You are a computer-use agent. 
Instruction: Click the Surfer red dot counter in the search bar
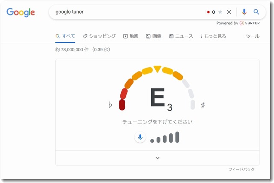tap(211, 12)
